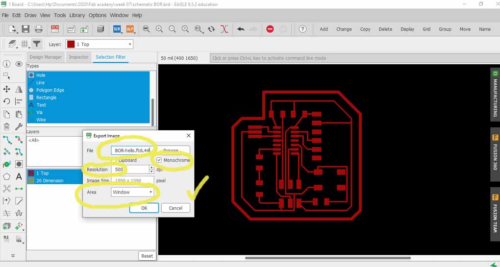Image resolution: width=500 pixels, height=267 pixels.
Task: Switch to the Design Manager tab
Action: click(x=46, y=57)
